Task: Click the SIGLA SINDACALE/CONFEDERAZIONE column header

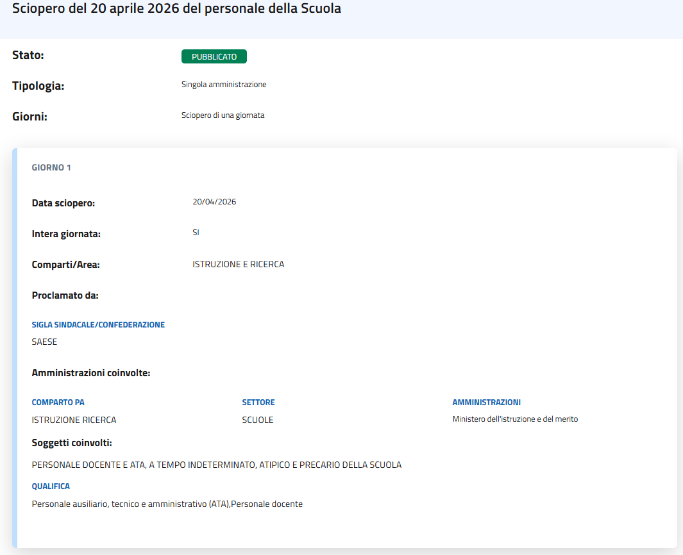Action: point(98,325)
